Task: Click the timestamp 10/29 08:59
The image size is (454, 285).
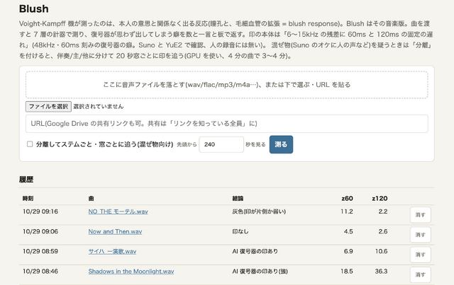Action: click(x=40, y=252)
